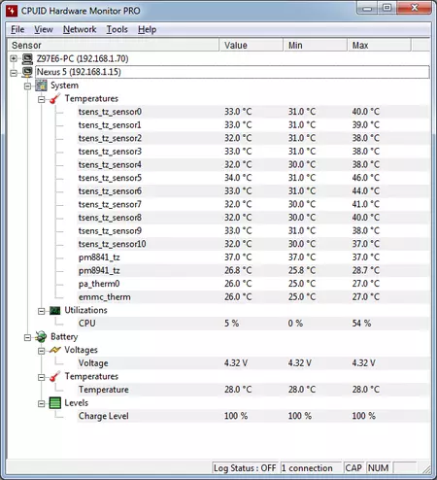Click the Utilizations chip icon

[54, 311]
